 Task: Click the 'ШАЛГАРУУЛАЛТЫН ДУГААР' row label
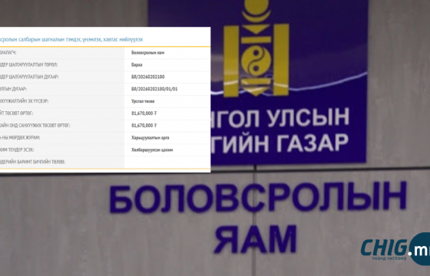[29, 77]
